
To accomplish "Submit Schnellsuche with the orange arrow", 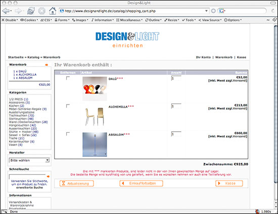I will [48, 177].
